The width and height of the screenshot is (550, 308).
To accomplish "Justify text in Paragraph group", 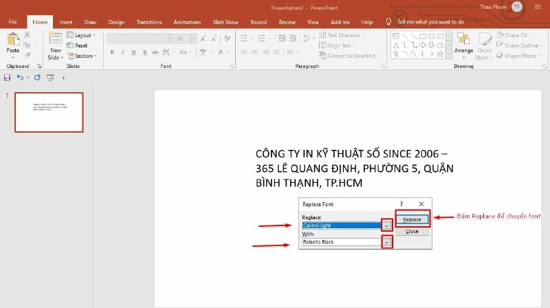I will (276, 52).
